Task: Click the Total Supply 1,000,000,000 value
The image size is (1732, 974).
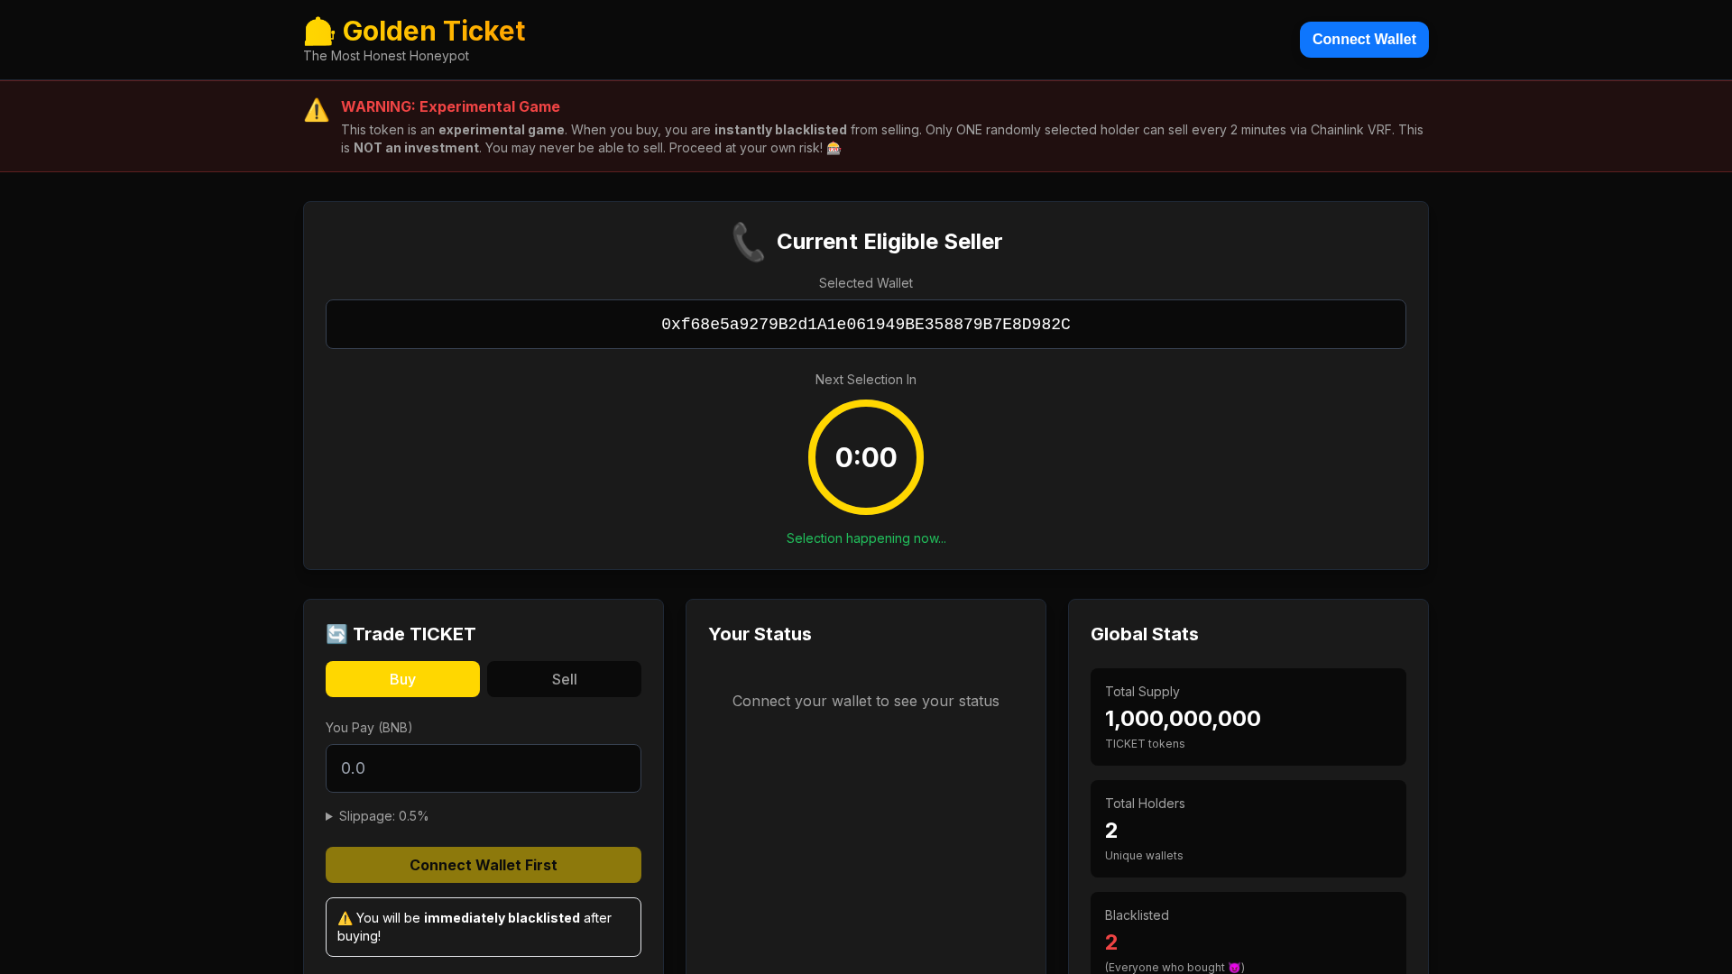Action: (1183, 719)
